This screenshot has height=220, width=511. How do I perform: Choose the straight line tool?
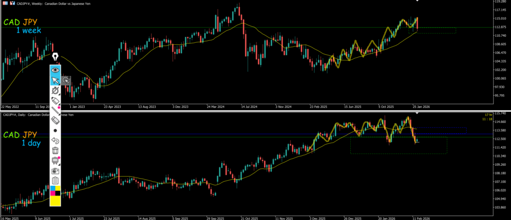tap(55, 110)
